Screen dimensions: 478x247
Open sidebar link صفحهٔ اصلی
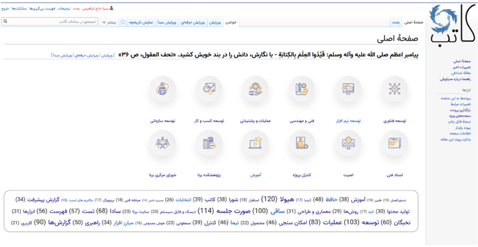coord(462,61)
